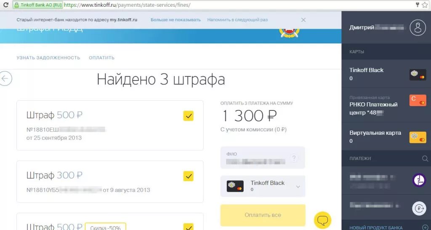Toggle checkbox of the discounted 500 ₽ fine
This screenshot has width=431, height=230.
188,227
